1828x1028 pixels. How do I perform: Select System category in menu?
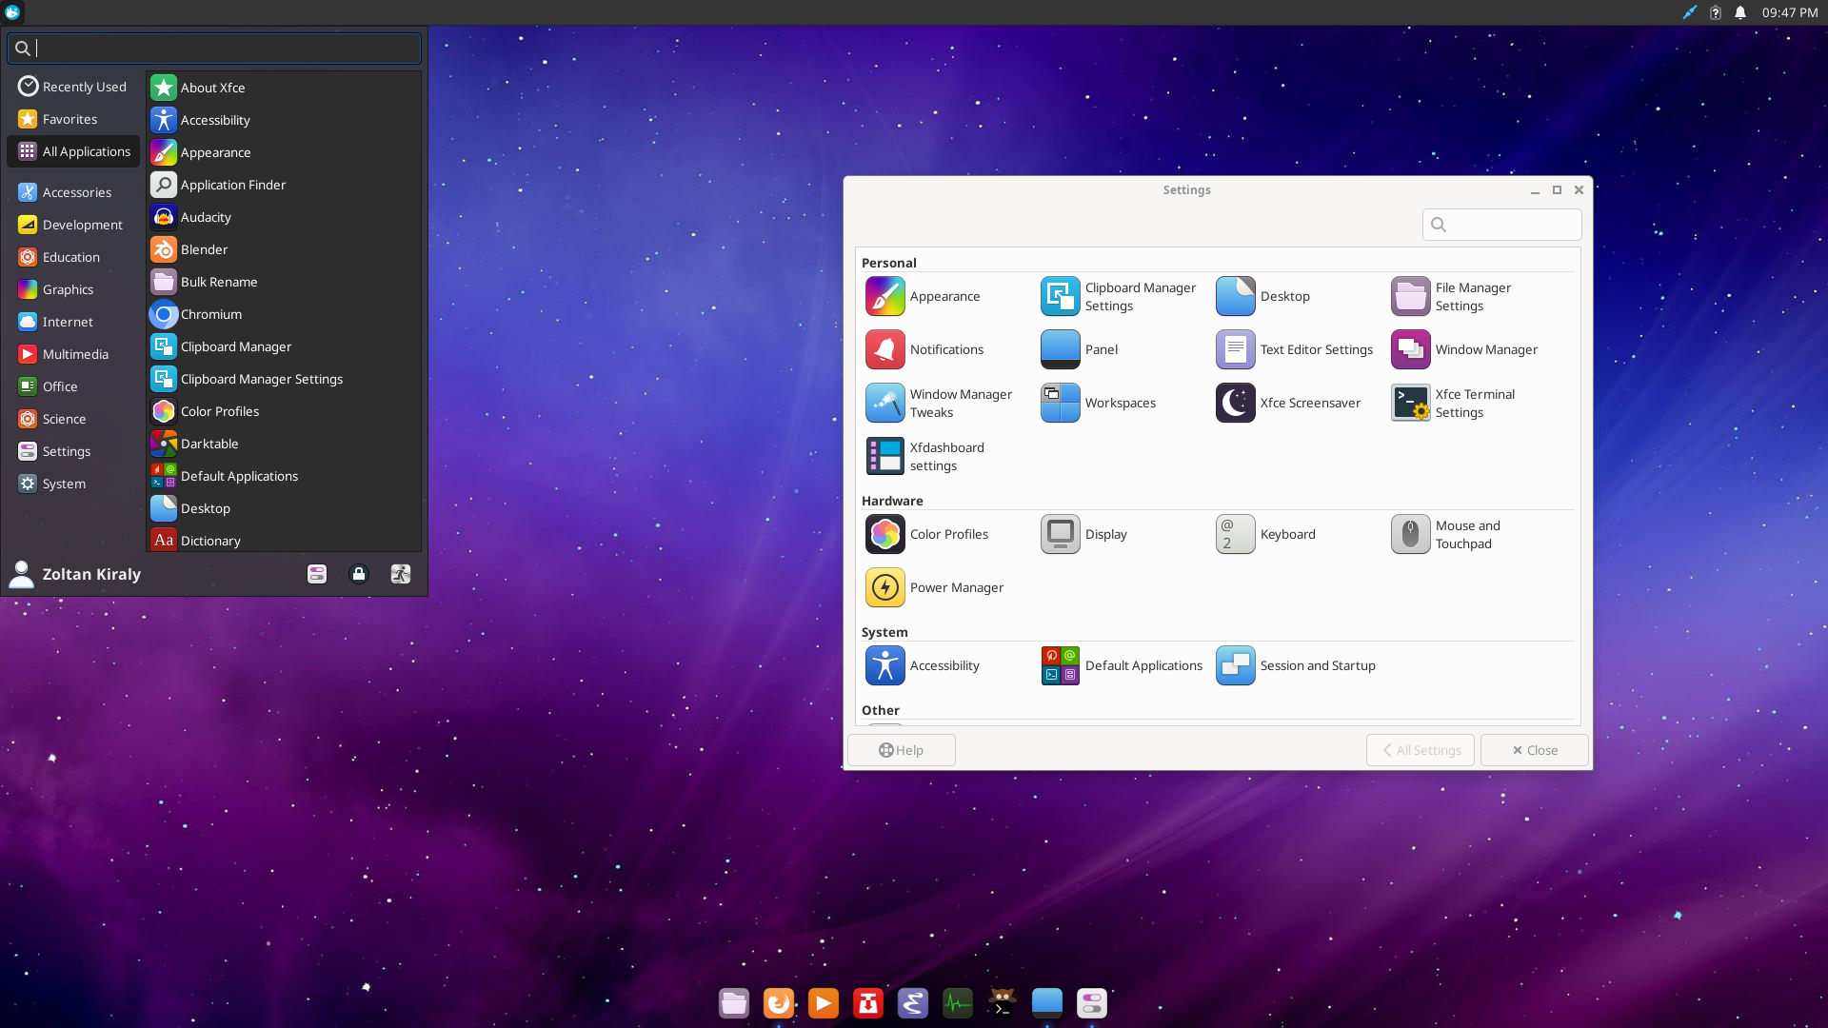point(73,484)
